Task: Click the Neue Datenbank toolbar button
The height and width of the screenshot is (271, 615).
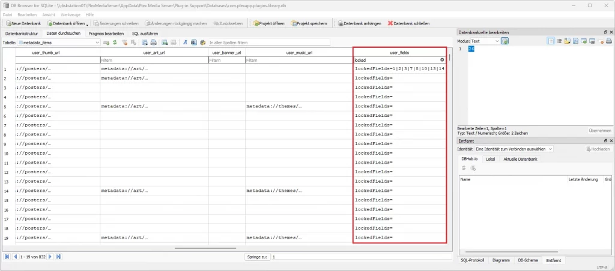Action: click(22, 23)
